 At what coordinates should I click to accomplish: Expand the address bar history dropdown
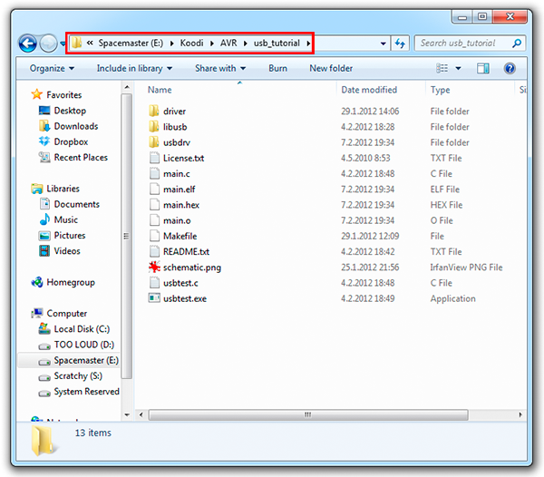point(383,44)
